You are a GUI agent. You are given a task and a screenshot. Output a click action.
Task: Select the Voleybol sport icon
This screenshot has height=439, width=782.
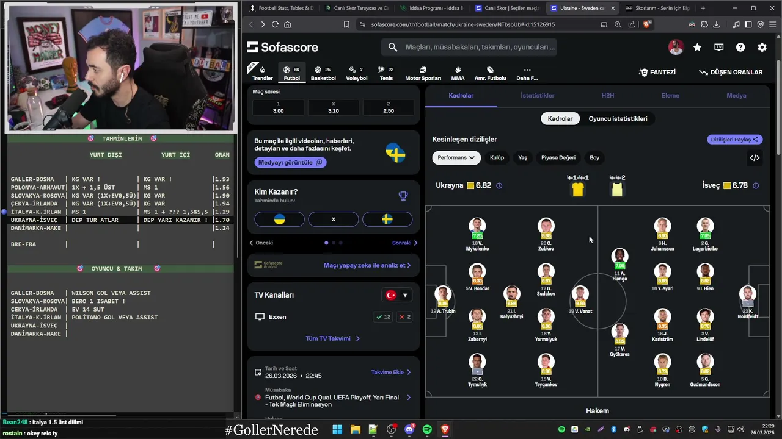(x=357, y=73)
